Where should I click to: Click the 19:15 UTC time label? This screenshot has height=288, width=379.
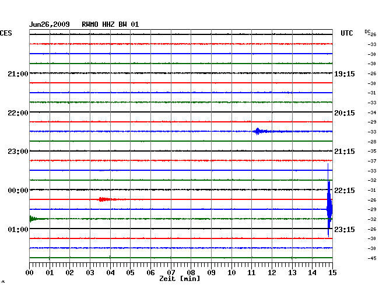tap(345, 74)
